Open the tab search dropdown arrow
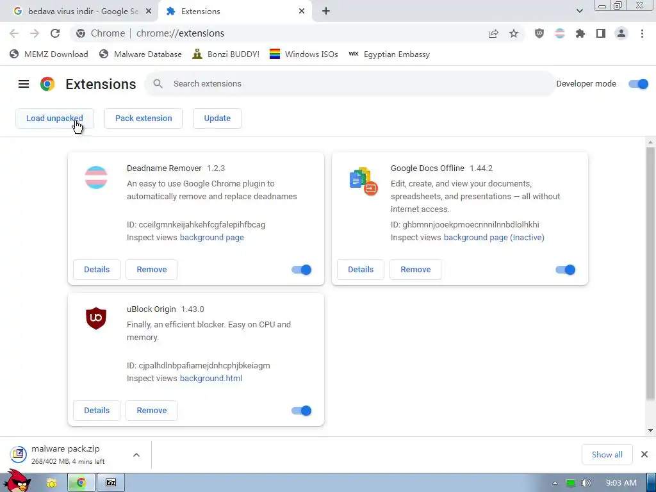Screen dimensions: 656x492 click(x=579, y=11)
